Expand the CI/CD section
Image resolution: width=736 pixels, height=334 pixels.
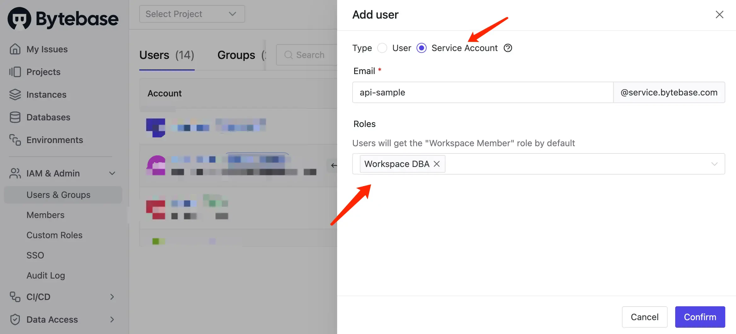(112, 297)
